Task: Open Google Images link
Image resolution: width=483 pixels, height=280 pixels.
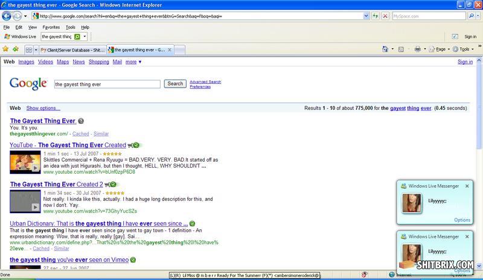Action: [26, 62]
